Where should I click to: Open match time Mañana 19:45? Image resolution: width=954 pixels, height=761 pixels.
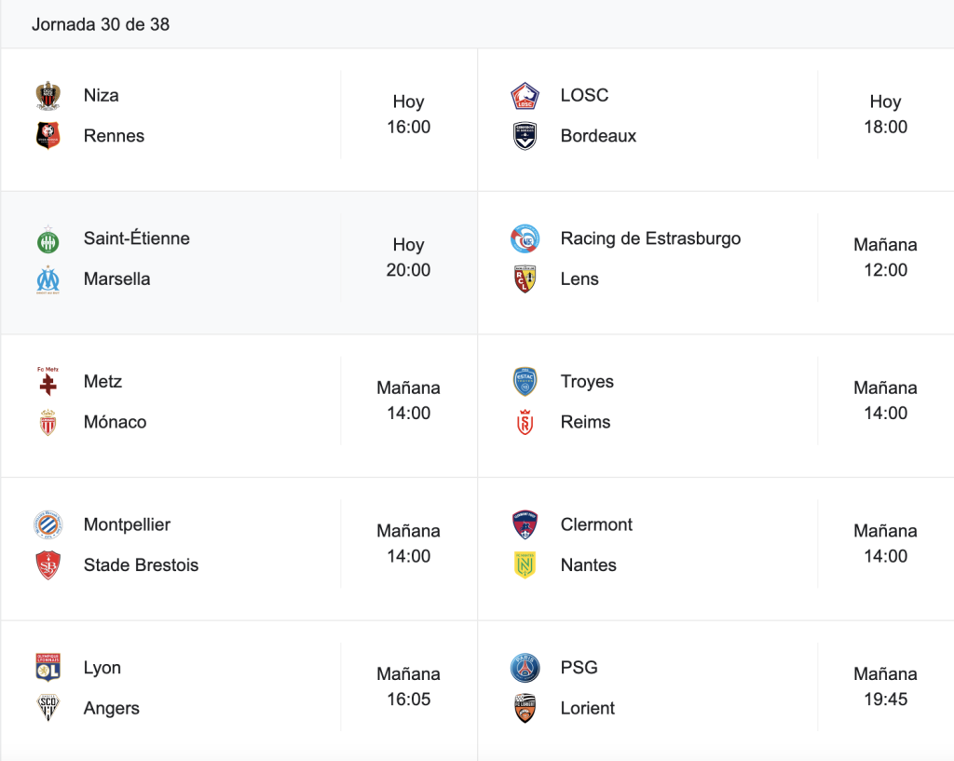[x=885, y=686]
